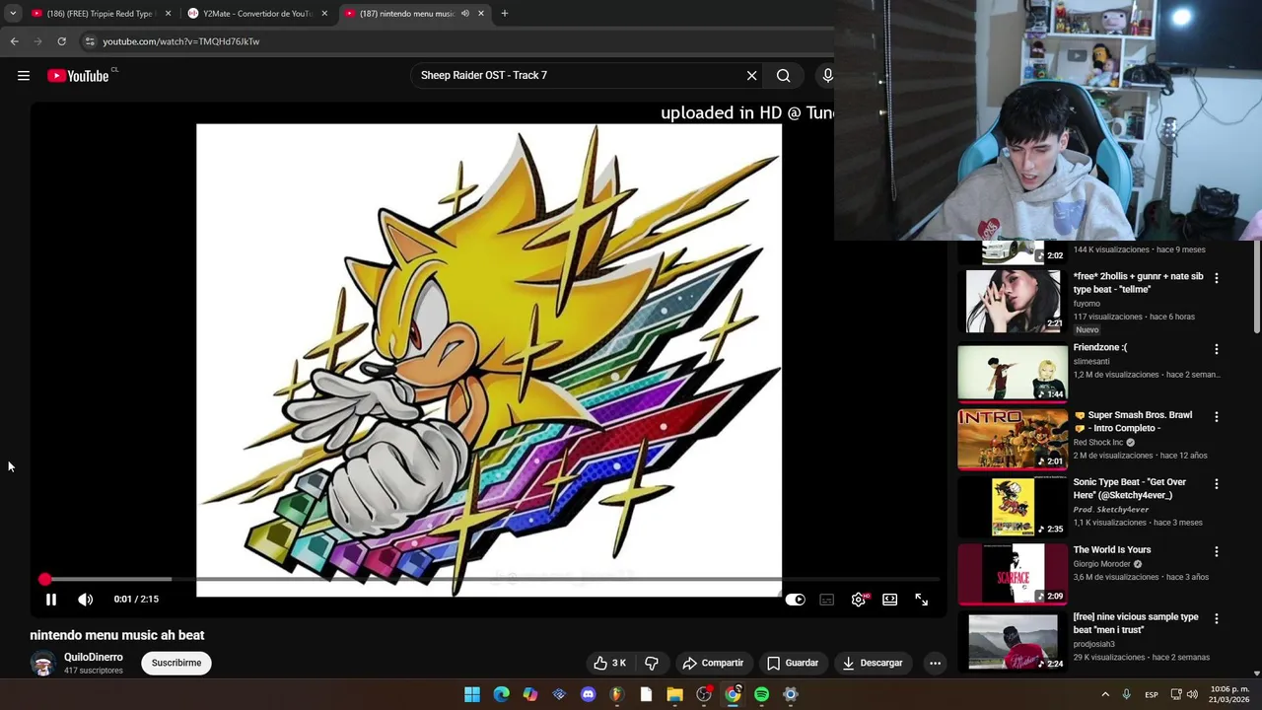The image size is (1262, 710).
Task: Open the Windows Start menu
Action: pyautogui.click(x=472, y=694)
